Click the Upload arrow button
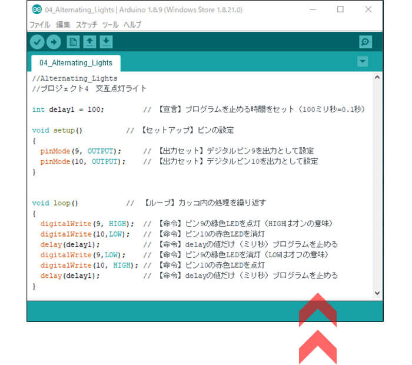Viewport: 412px width, 365px height. [54, 42]
